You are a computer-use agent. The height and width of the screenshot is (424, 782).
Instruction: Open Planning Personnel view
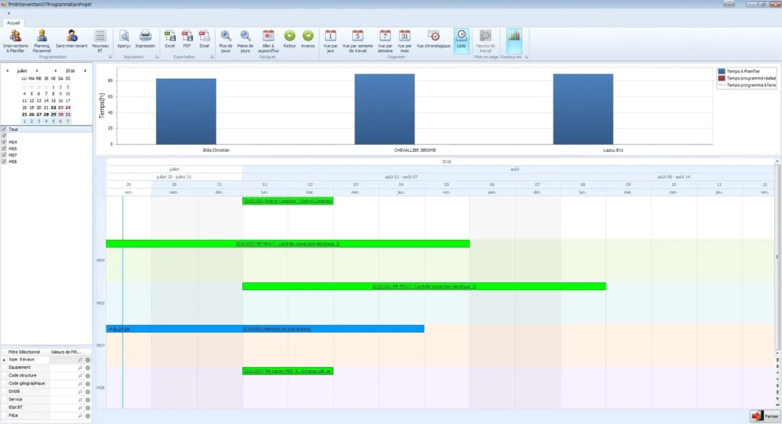tap(42, 40)
